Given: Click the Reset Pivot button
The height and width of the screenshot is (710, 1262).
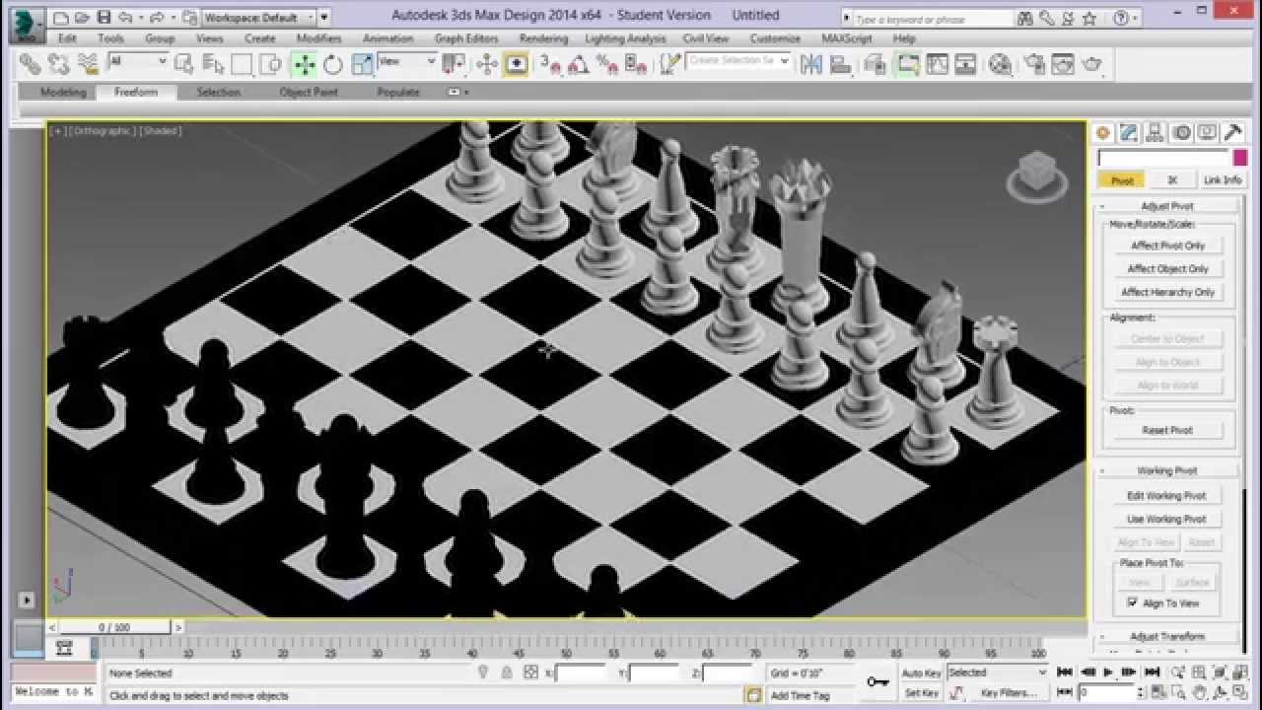Looking at the screenshot, I should click(x=1167, y=430).
